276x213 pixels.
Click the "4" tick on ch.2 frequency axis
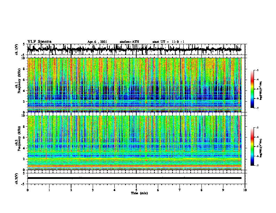(24, 148)
